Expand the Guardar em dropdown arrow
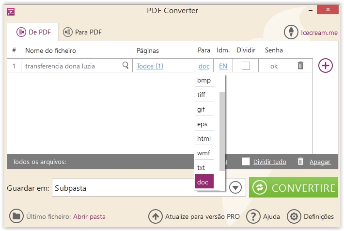This screenshot has height=231, width=344. tap(235, 188)
